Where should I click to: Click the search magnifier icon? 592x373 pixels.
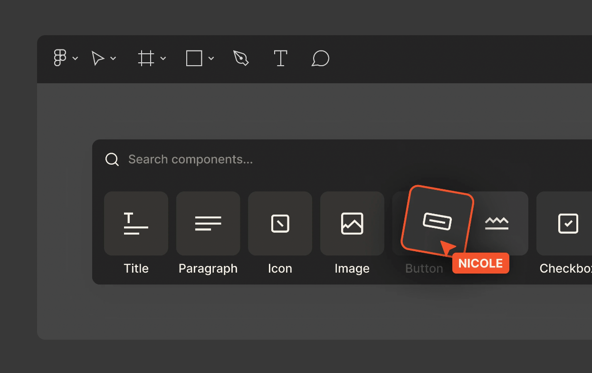pos(112,159)
